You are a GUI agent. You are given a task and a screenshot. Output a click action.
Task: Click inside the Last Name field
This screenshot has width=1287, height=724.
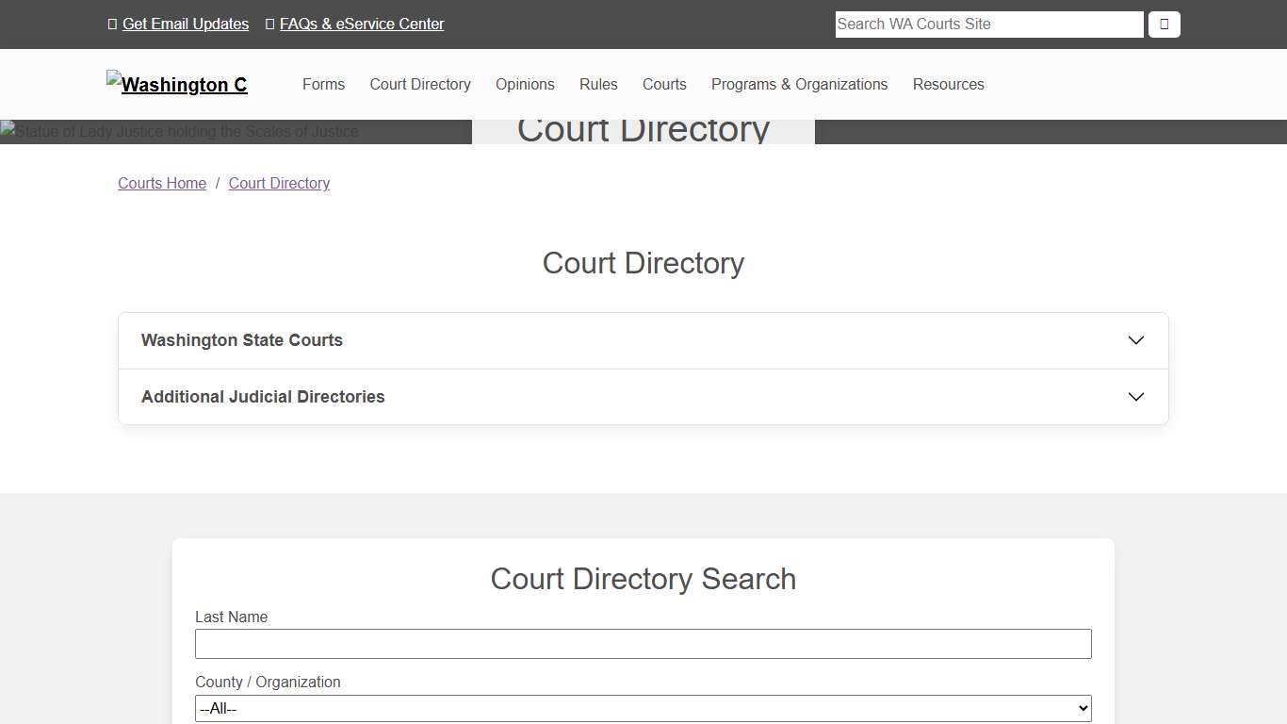643,644
